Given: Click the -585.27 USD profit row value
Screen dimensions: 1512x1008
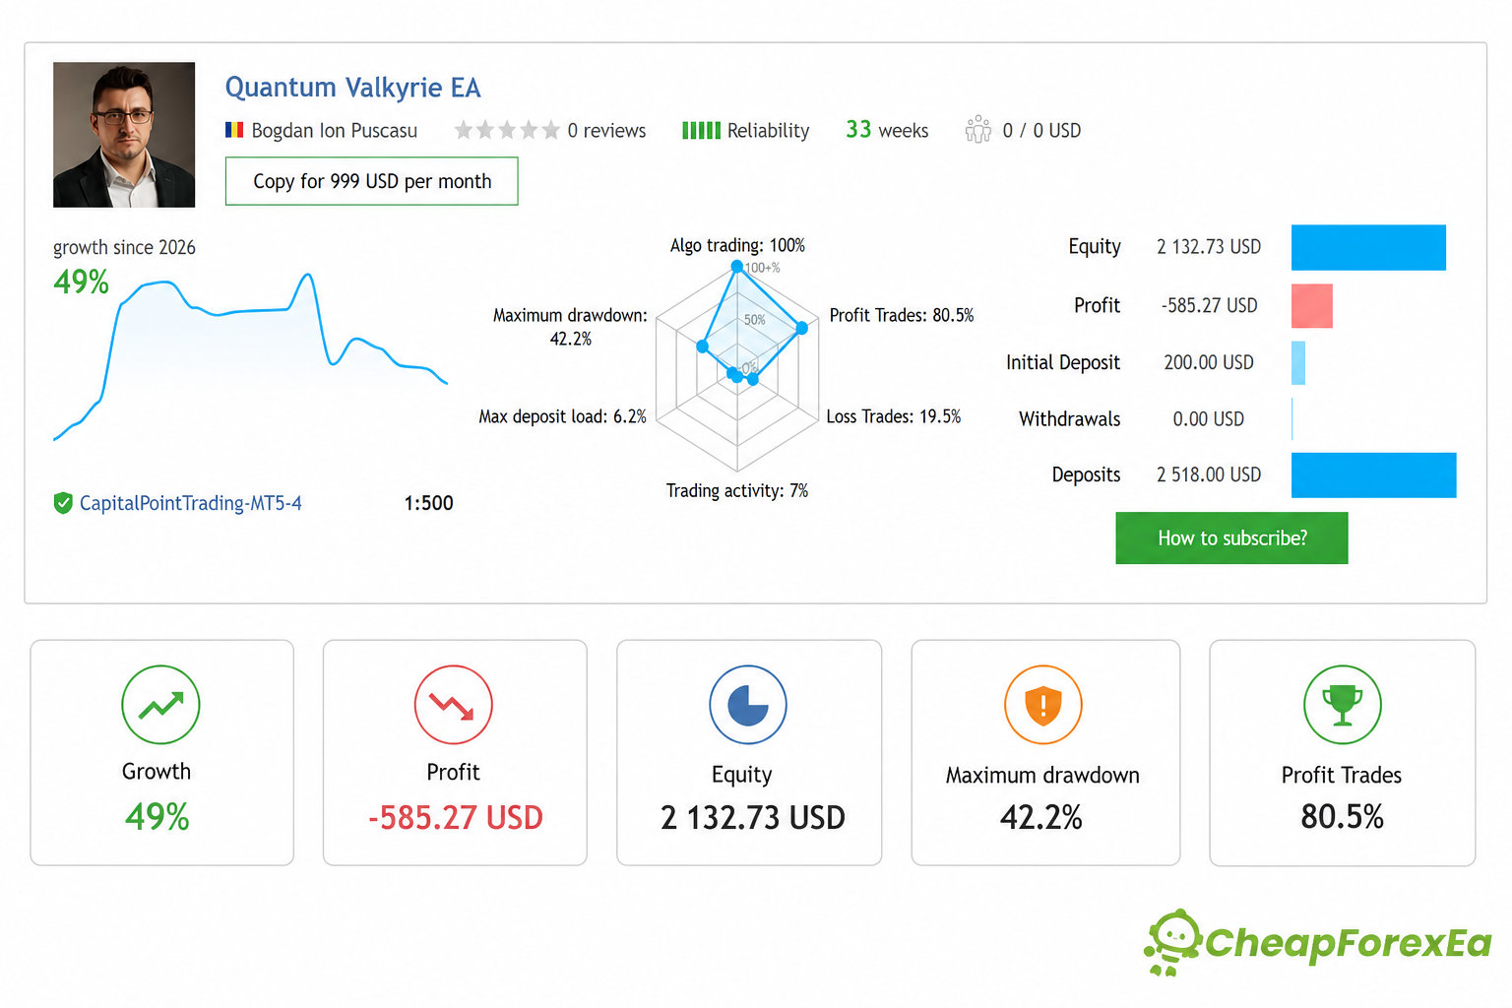Looking at the screenshot, I should coord(1209,306).
